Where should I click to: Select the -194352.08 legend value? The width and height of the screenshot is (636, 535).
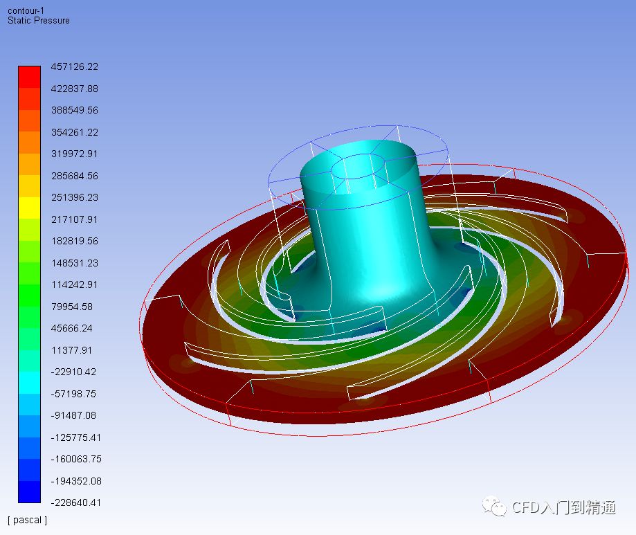coord(76,481)
